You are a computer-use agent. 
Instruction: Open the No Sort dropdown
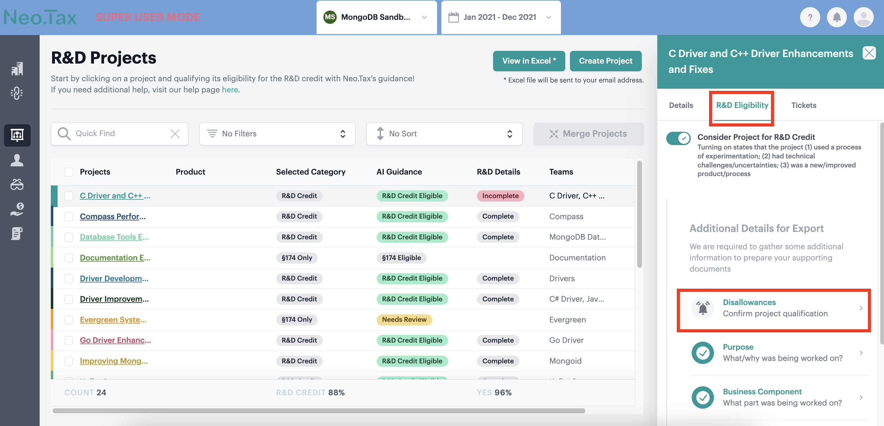444,134
